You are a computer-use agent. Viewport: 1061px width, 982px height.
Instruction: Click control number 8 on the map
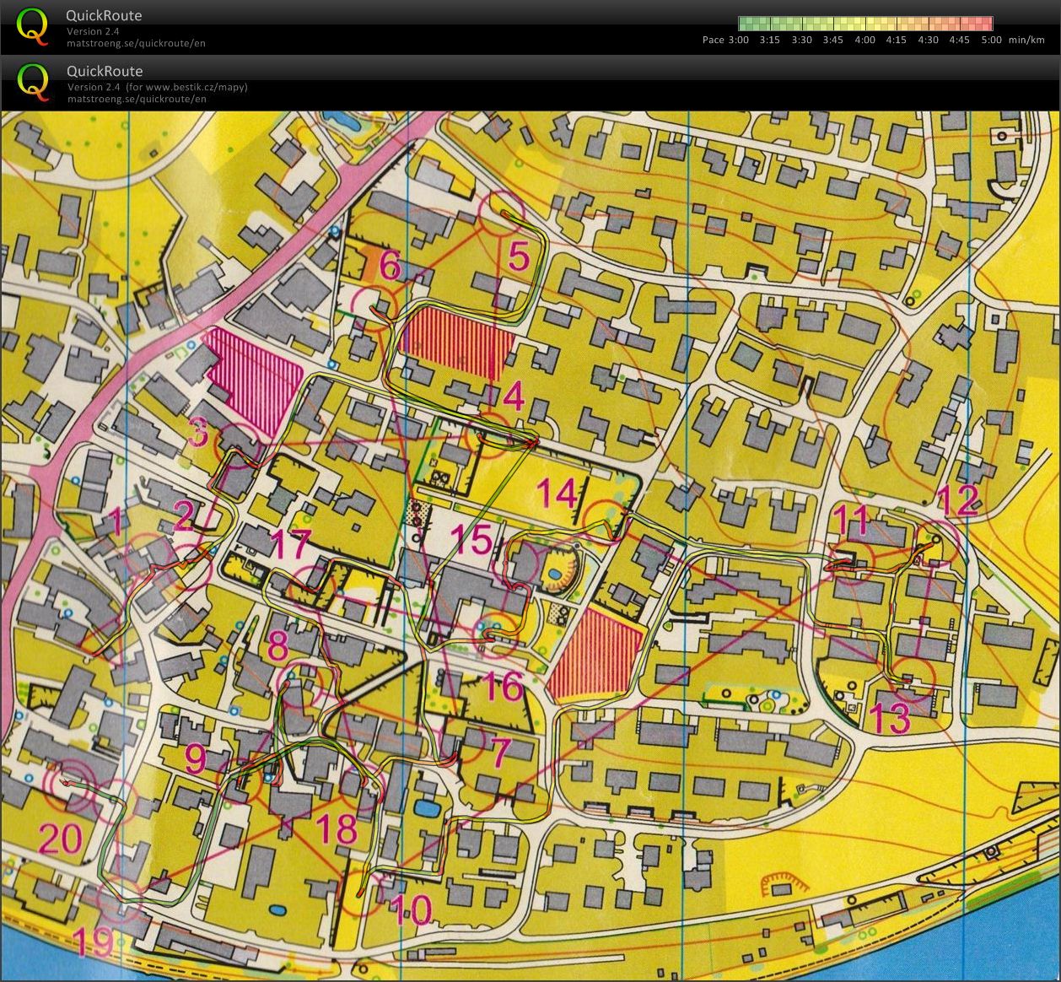[278, 646]
